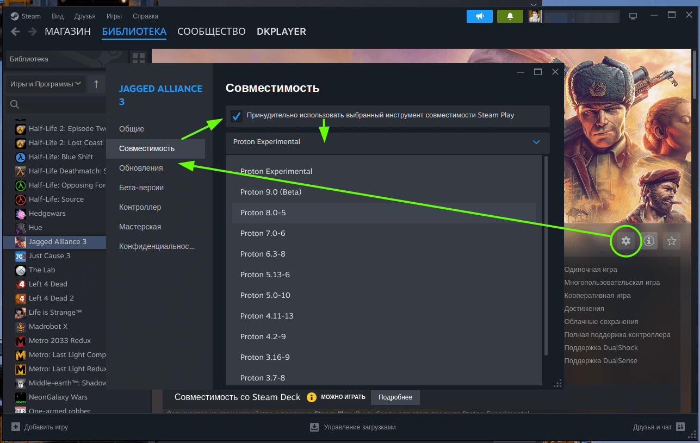
Task: Select the Just Cause 3 icon
Action: (x=21, y=256)
